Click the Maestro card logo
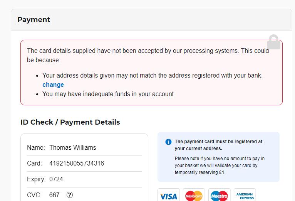295x201 pixels. (x=219, y=196)
